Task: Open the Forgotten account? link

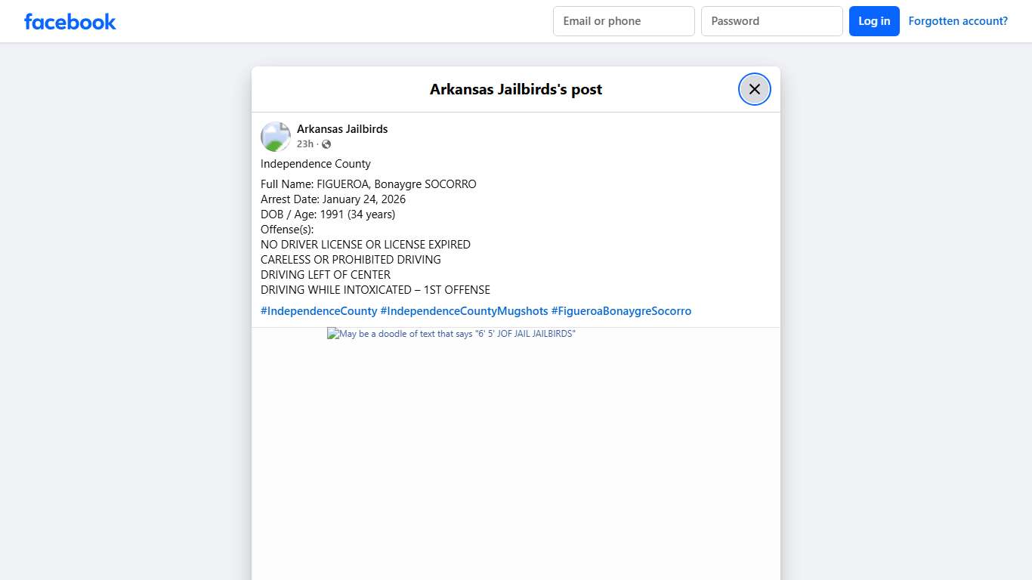Action: point(957,21)
